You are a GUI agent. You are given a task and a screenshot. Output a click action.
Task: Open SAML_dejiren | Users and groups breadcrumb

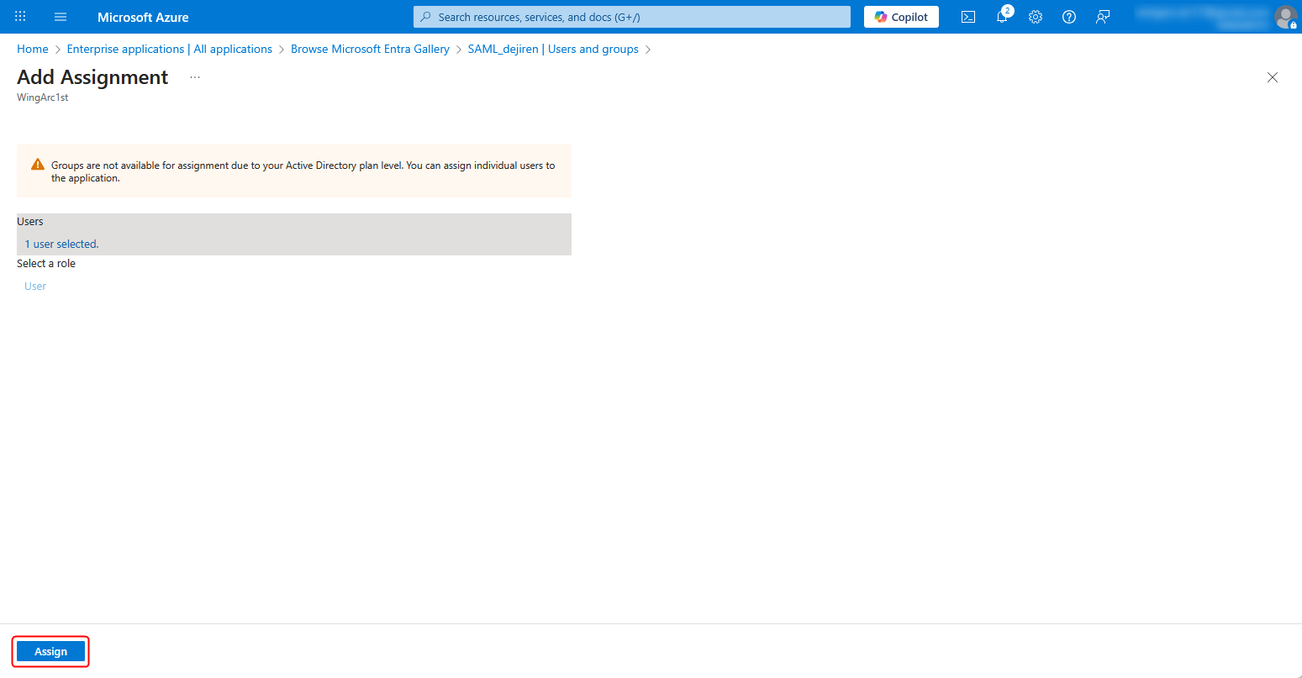(x=553, y=49)
